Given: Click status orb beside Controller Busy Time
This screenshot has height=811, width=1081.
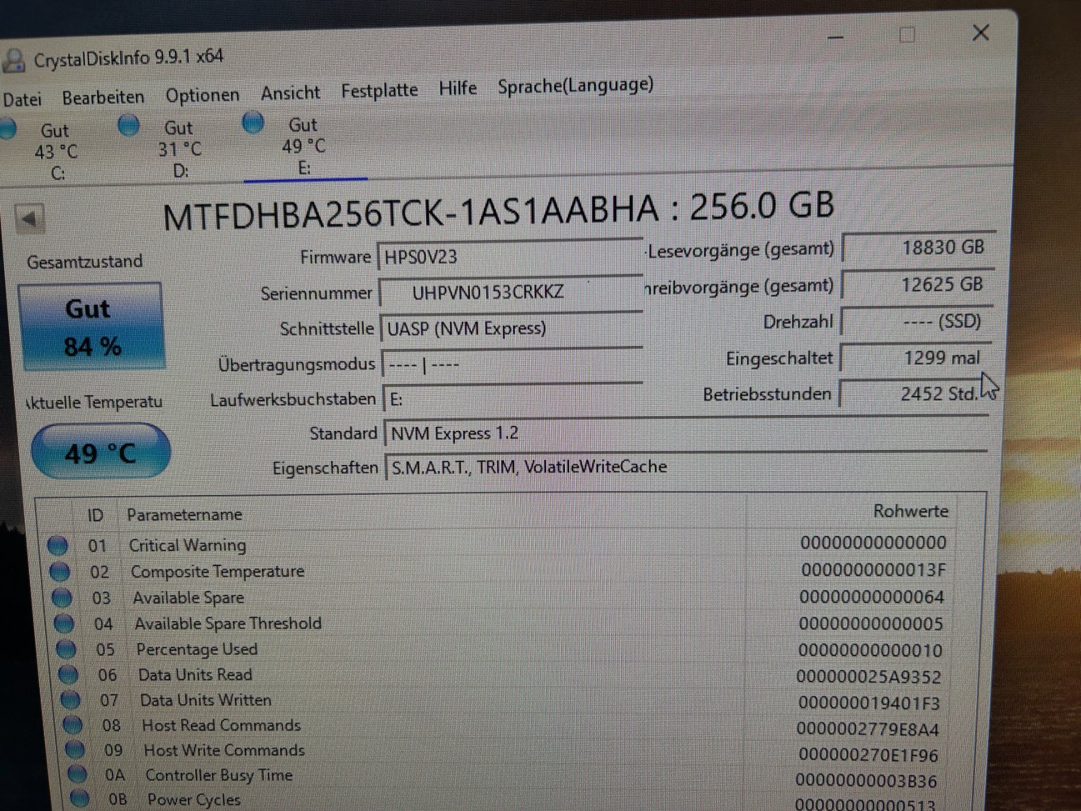Looking at the screenshot, I should (77, 775).
